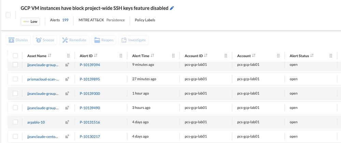The height and width of the screenshot is (143, 341).
Task: Open alert P-10139895 link
Action: (x=90, y=79)
